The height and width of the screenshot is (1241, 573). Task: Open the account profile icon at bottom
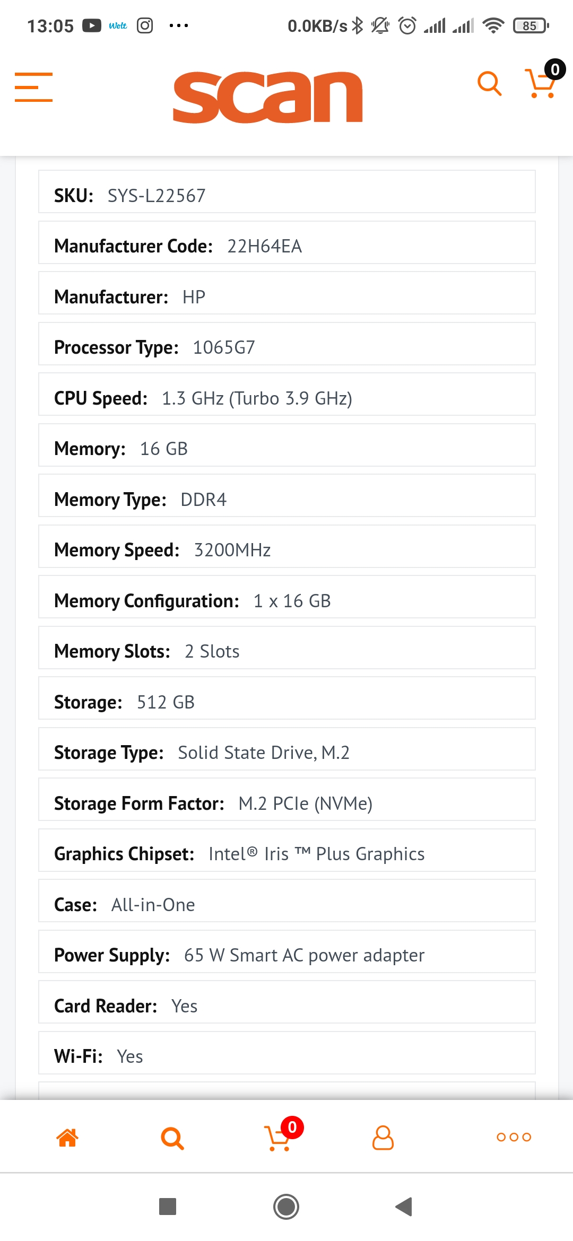pyautogui.click(x=381, y=1137)
